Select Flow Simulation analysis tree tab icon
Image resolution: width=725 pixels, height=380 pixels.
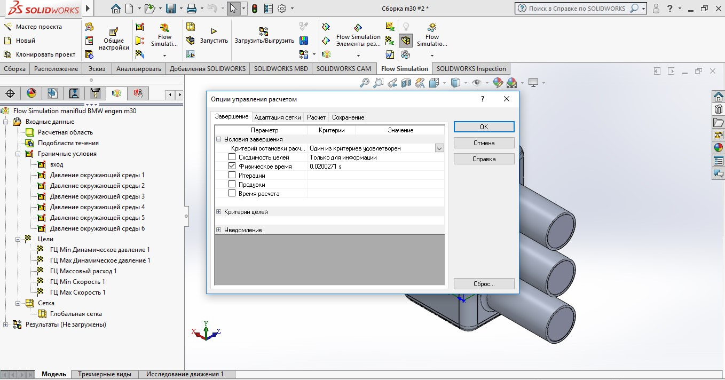116,93
